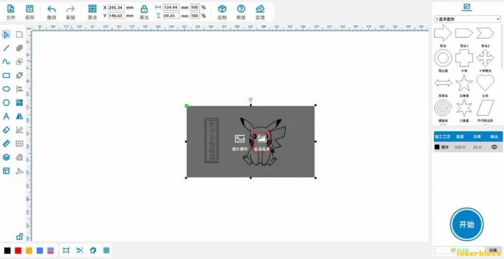This screenshot has width=504, height=259.
Task: Insert the 十字 cross shape
Action: (464, 58)
